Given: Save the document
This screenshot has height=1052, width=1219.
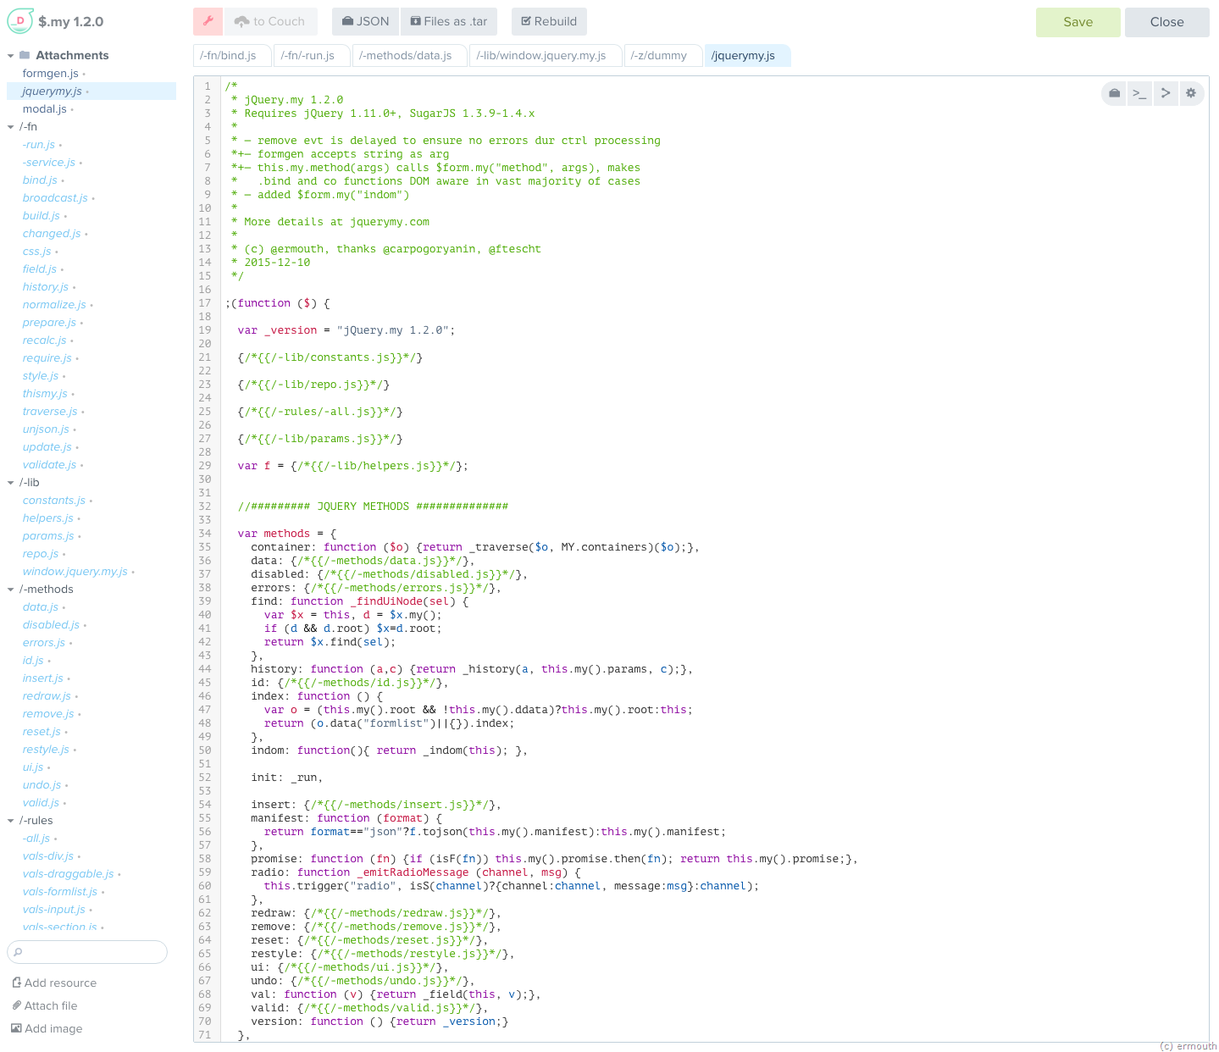Looking at the screenshot, I should pos(1078,22).
